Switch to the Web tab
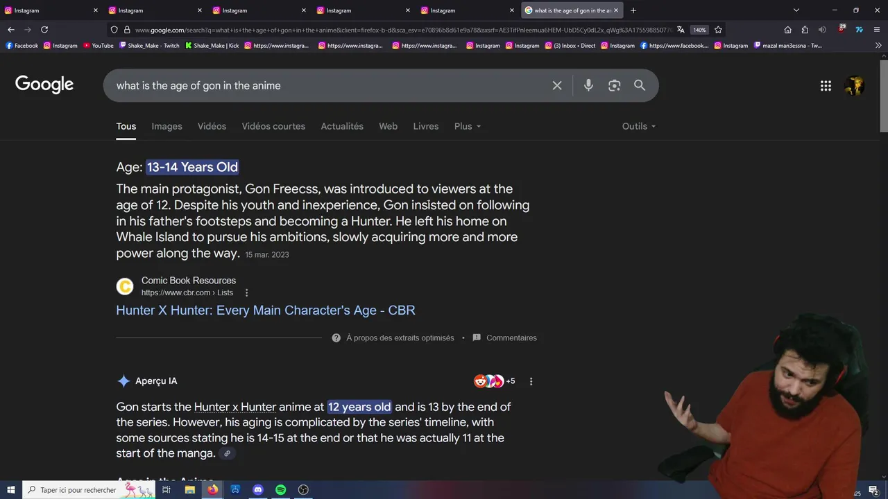 tap(388, 126)
